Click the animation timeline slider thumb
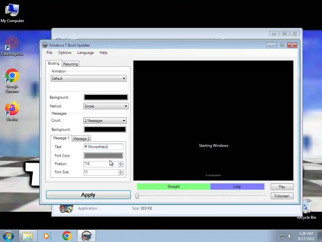The width and height of the screenshot is (322, 242). pos(137,195)
